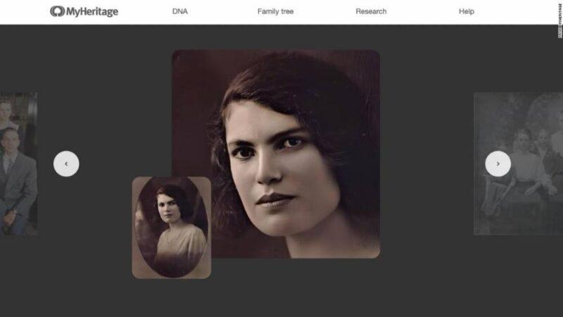Select the faded family photo on right edge
Image resolution: width=563 pixels, height=317 pixels.
(519, 164)
